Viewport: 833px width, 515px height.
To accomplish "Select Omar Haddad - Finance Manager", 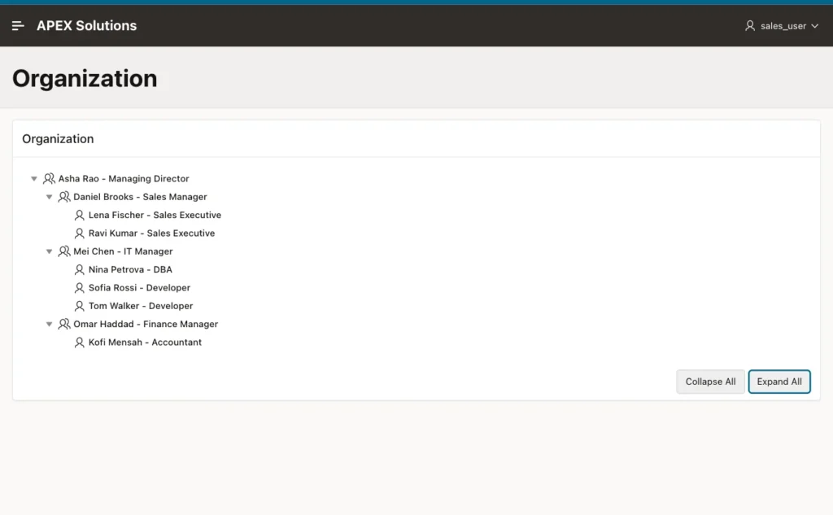I will tap(146, 324).
